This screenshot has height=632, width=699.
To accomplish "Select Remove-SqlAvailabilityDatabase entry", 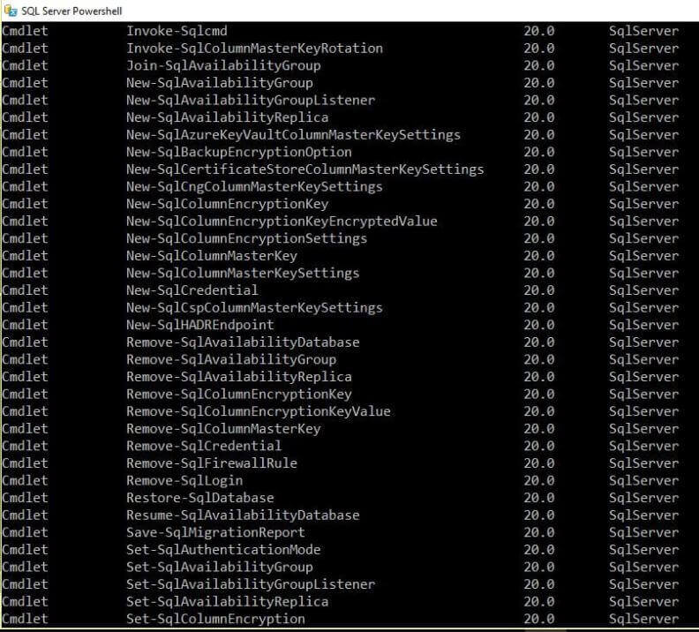I will pyautogui.click(x=243, y=342).
